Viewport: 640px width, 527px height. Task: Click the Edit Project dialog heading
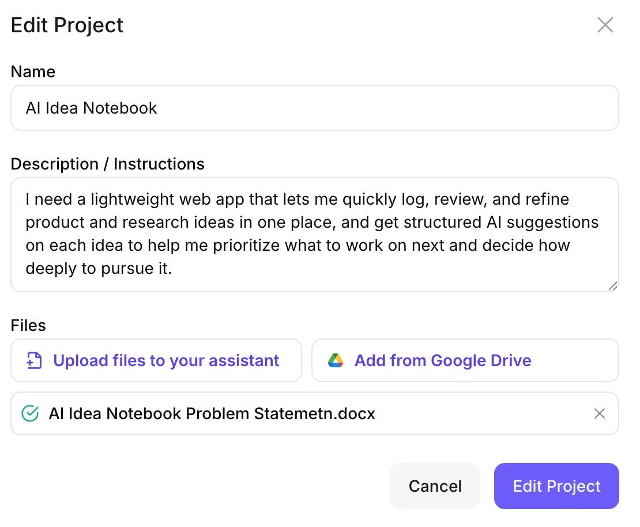pos(67,25)
